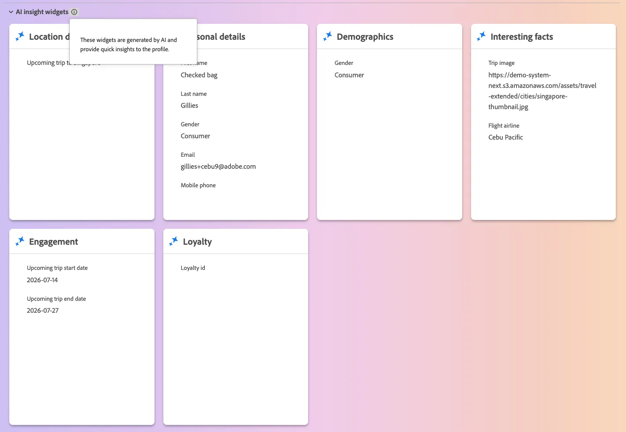Click the Demographics card heading

365,37
